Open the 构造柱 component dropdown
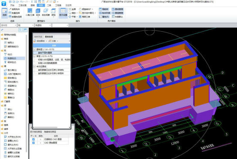The image size is (237, 159). [43, 25]
